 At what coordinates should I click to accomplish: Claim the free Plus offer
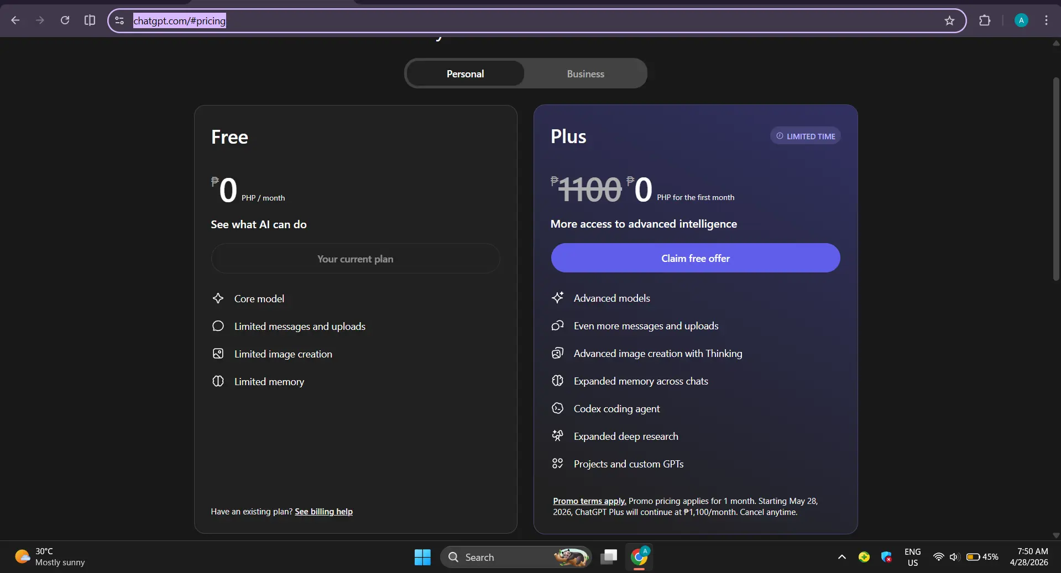pos(696,258)
